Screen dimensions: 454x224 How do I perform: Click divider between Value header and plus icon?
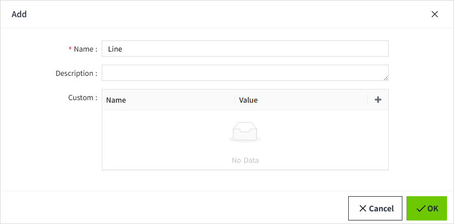[368, 100]
